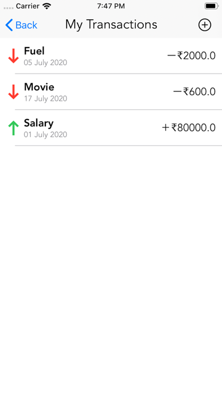
Task: Select the +₹80000.0 amount
Action: [x=189, y=127]
